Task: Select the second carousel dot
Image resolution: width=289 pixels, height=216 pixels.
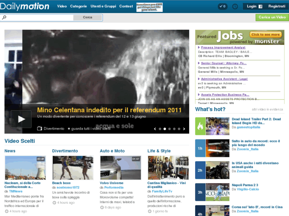Action: pyautogui.click(x=165, y=129)
